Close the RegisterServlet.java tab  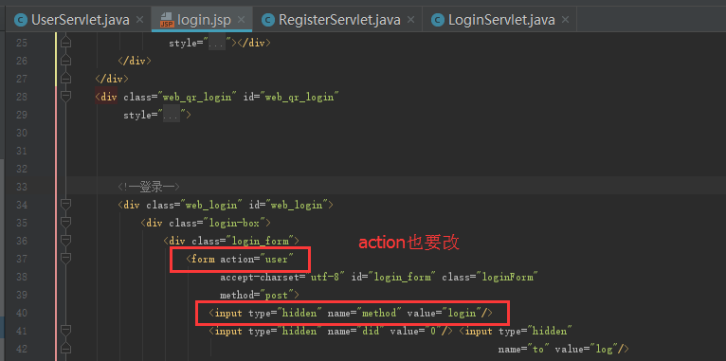410,20
